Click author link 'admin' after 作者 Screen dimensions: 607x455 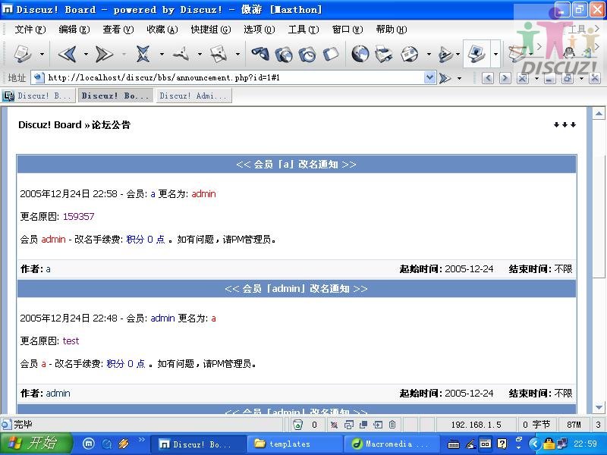(x=58, y=394)
